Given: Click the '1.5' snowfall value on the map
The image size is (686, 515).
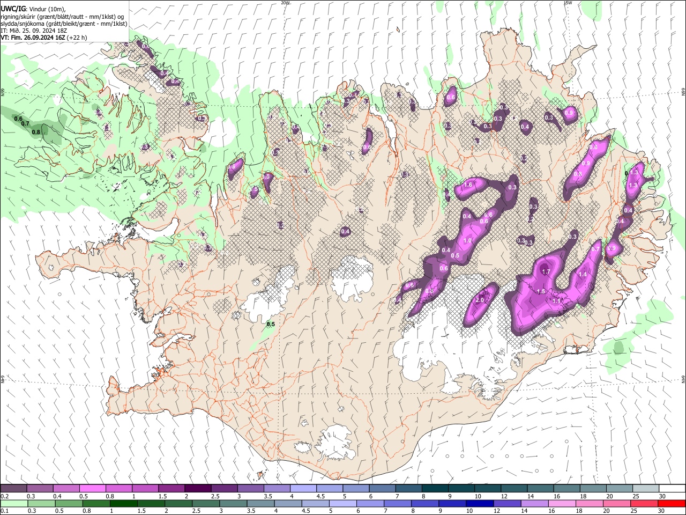Looking at the screenshot, I should [x=541, y=291].
